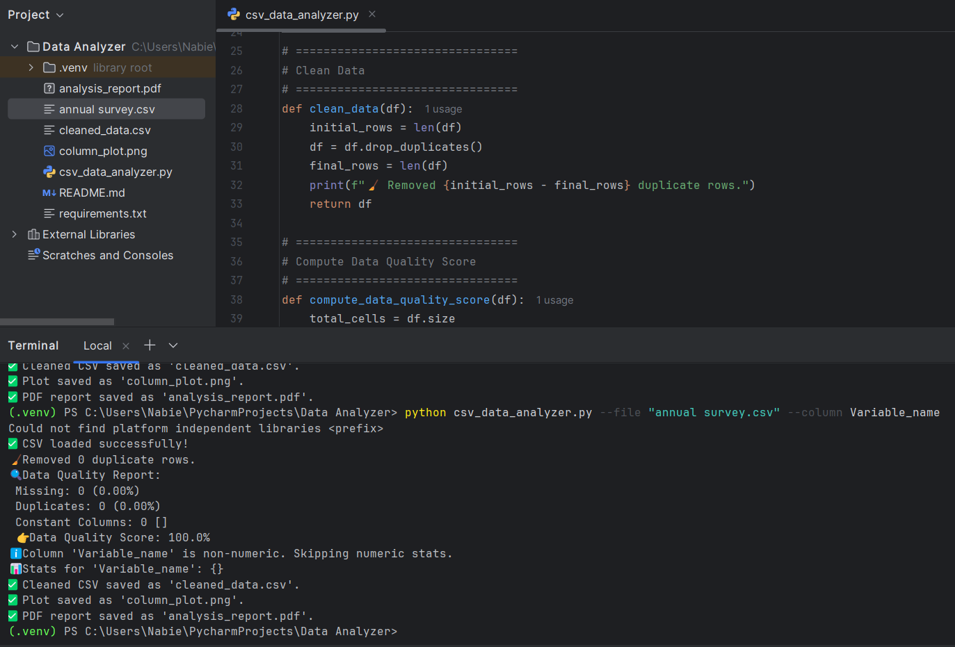Click the final terminal prompt line

[202, 631]
